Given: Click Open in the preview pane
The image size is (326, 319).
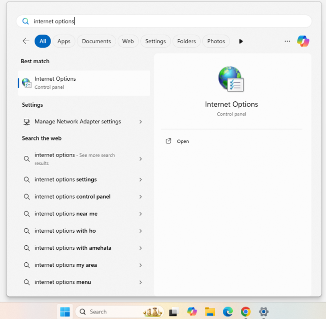Looking at the screenshot, I should [183, 141].
